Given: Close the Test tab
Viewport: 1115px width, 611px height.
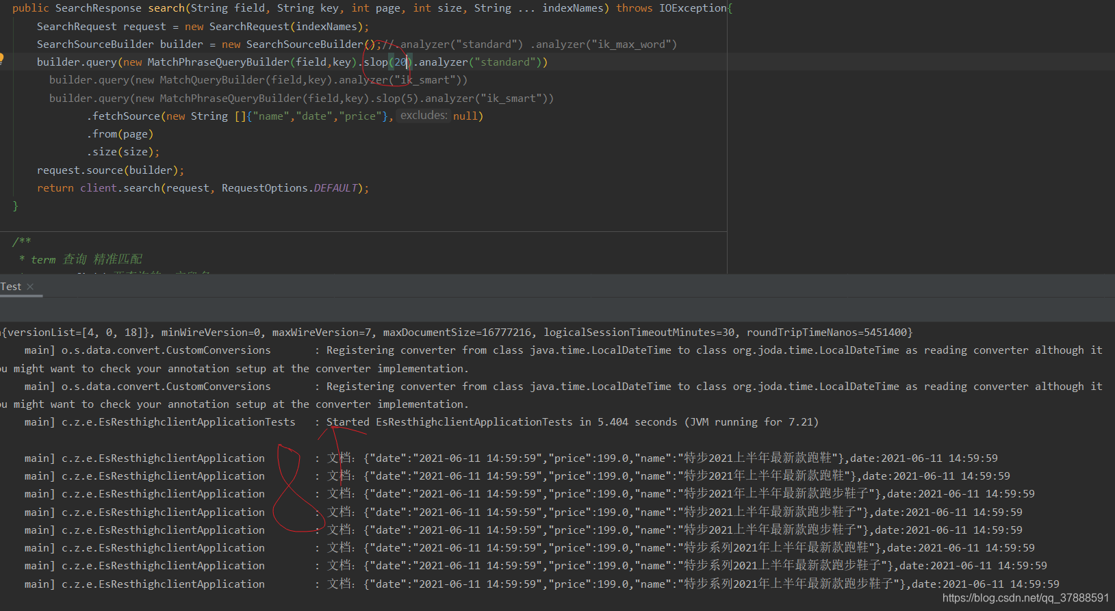Looking at the screenshot, I should click(x=30, y=287).
